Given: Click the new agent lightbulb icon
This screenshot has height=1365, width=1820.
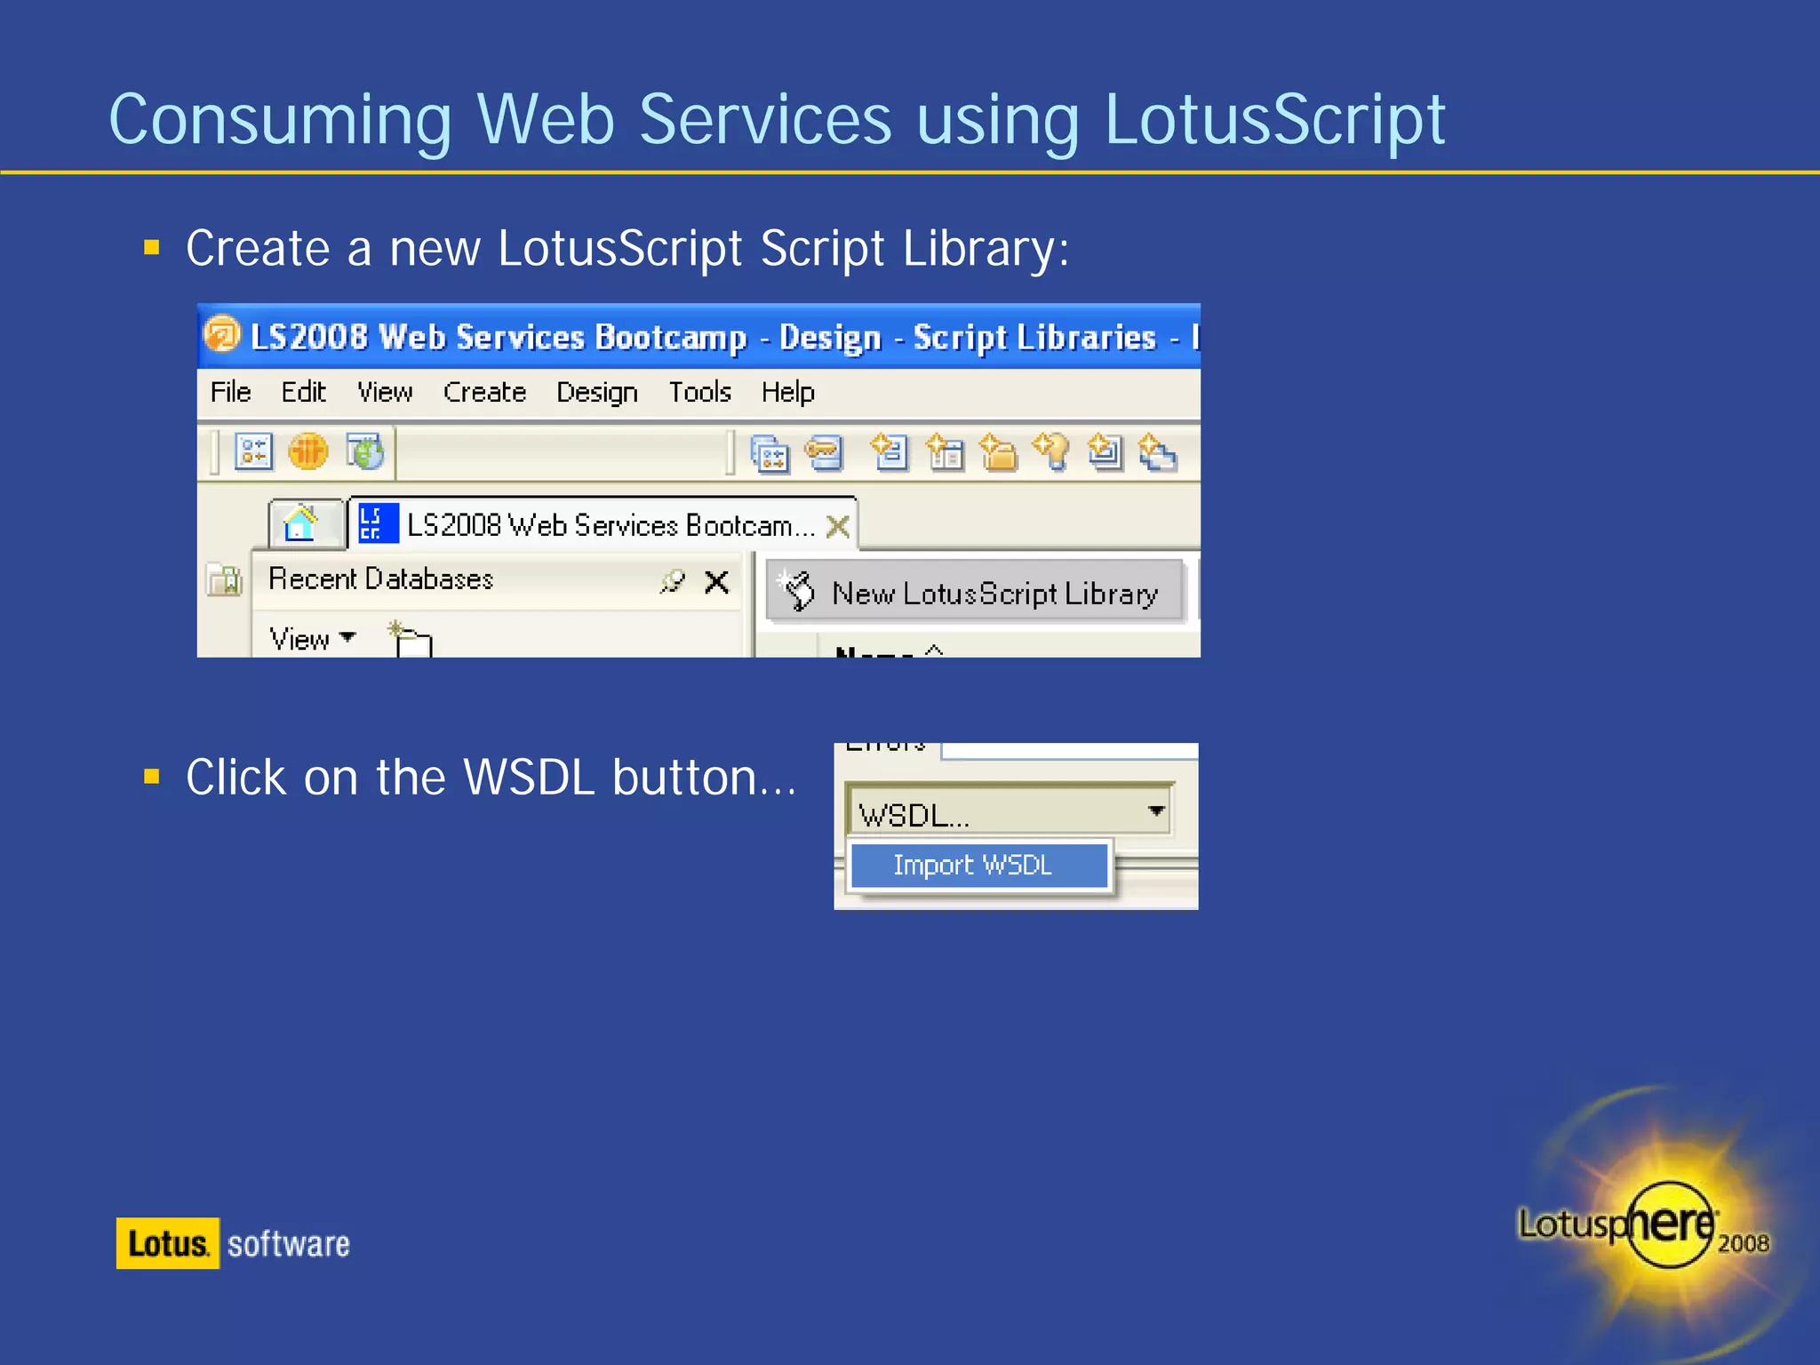Looking at the screenshot, I should click(x=1051, y=451).
